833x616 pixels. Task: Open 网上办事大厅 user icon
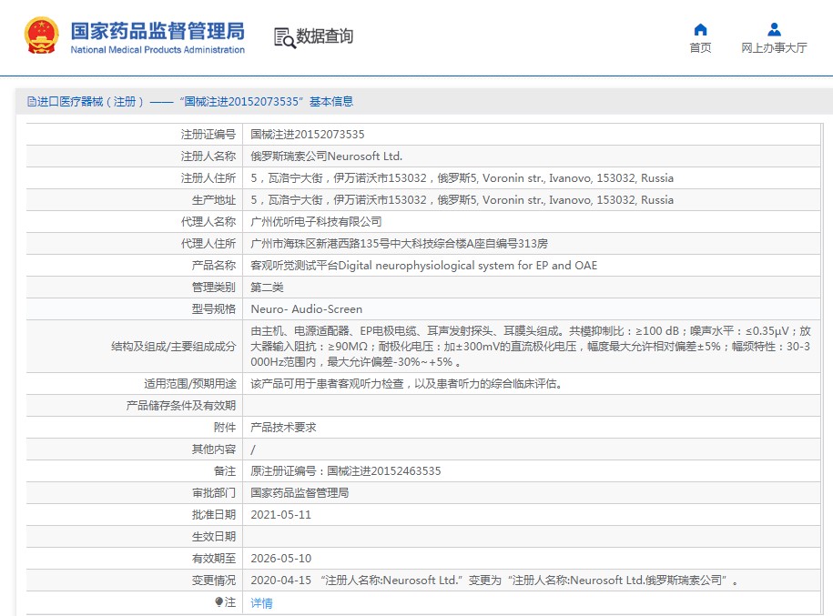click(x=774, y=29)
